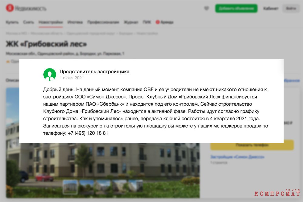The image size is (303, 202).
Task: Click the red Аренда icon in navigation
Action: (x=158, y=22)
